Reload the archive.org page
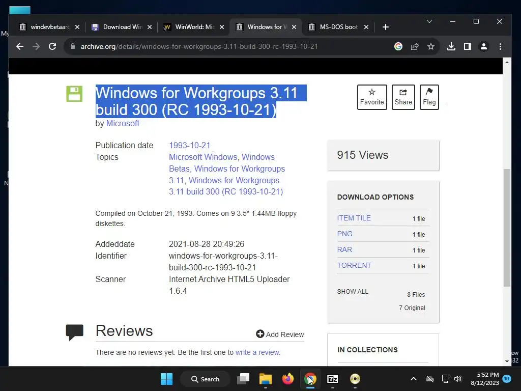The height and width of the screenshot is (391, 521). 52,46
